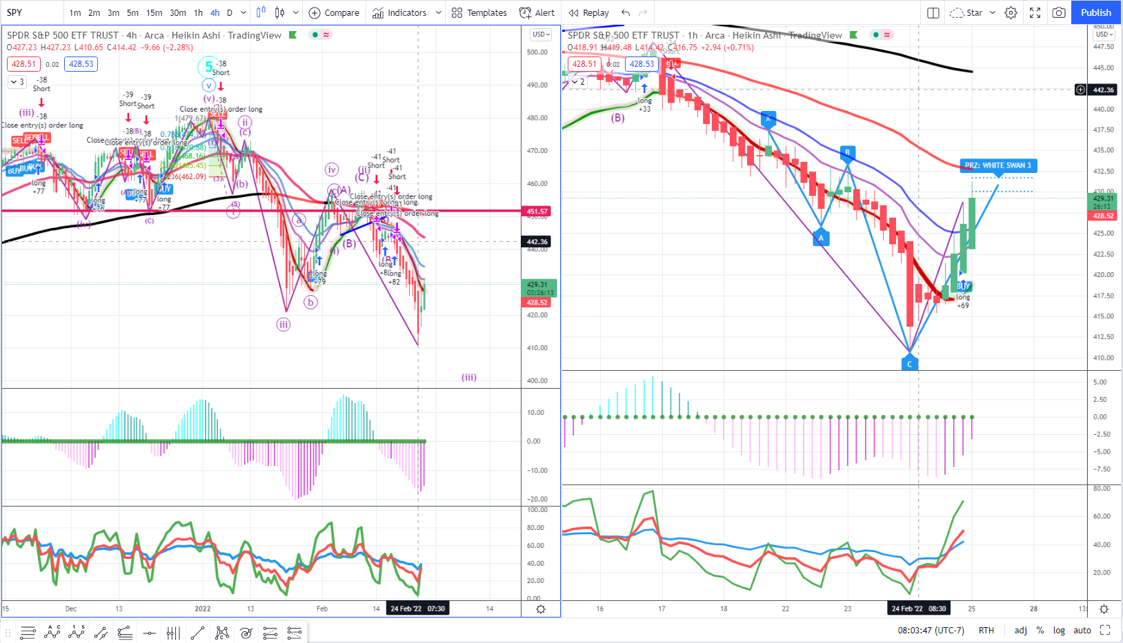Toggle adj dividend adjustment
This screenshot has height=643, width=1123.
pyautogui.click(x=1020, y=630)
